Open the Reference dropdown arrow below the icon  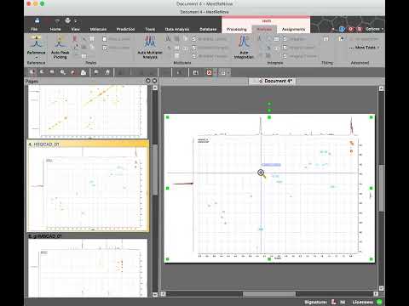click(36, 57)
